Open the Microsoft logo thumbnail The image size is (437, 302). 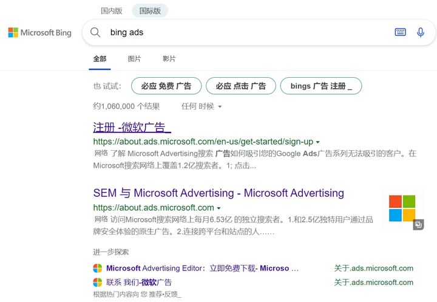tap(402, 208)
